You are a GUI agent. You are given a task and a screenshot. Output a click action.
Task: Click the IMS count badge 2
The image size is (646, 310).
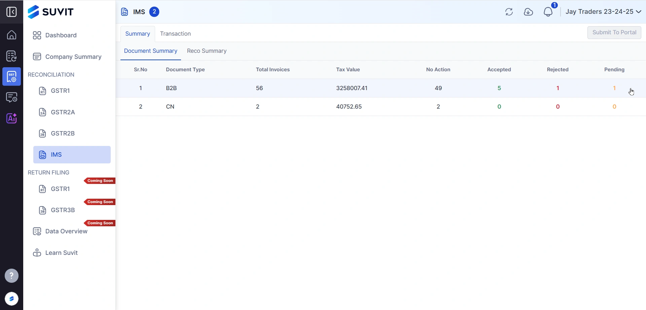click(x=154, y=12)
